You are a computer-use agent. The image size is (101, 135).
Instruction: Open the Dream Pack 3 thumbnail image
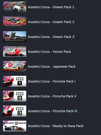point(15,37)
